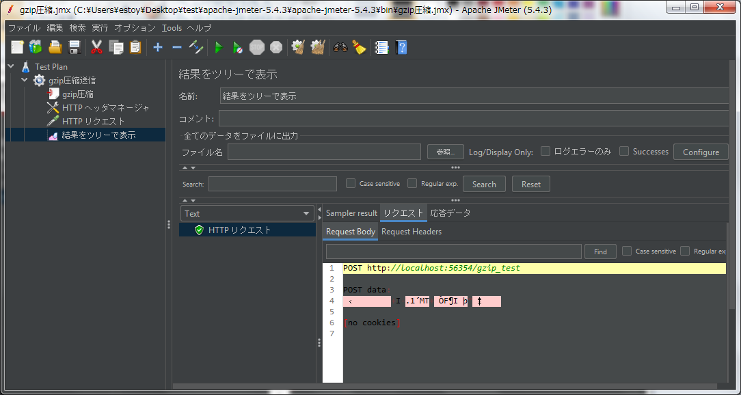Select the Test Plan flask icon
This screenshot has height=395, width=741.
point(25,66)
